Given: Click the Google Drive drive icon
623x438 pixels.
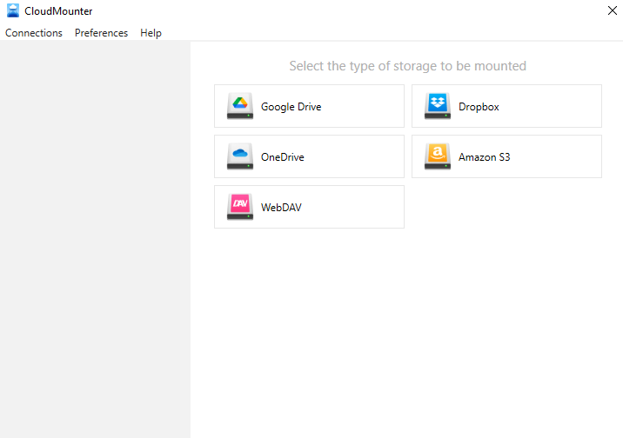Looking at the screenshot, I should tap(240, 106).
